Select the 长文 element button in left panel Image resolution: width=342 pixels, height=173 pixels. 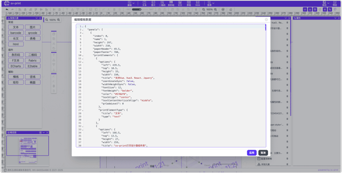pos(16,39)
